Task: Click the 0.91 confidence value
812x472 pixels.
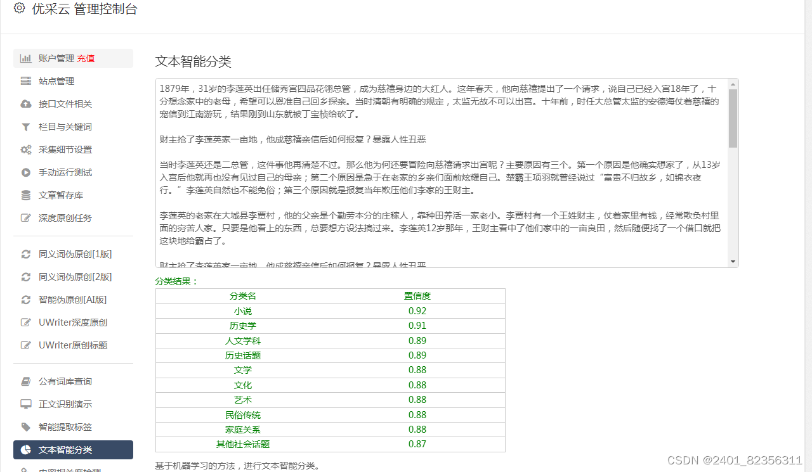Action: 417,326
